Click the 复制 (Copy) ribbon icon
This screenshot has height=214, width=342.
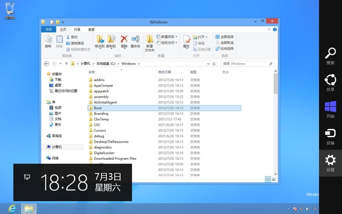click(48, 41)
